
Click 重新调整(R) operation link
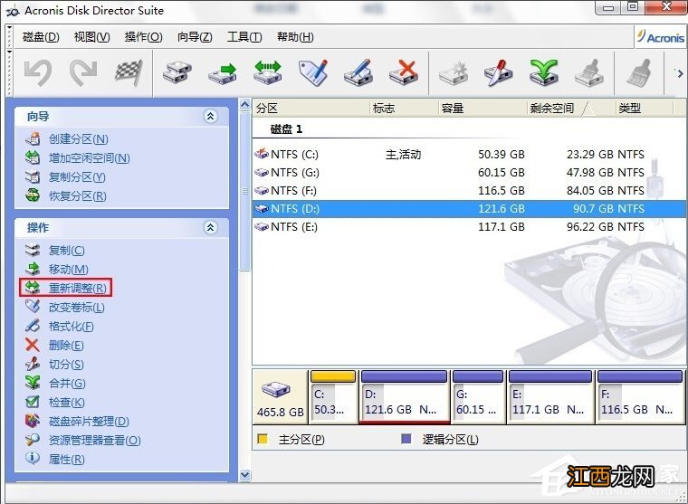[x=77, y=288]
